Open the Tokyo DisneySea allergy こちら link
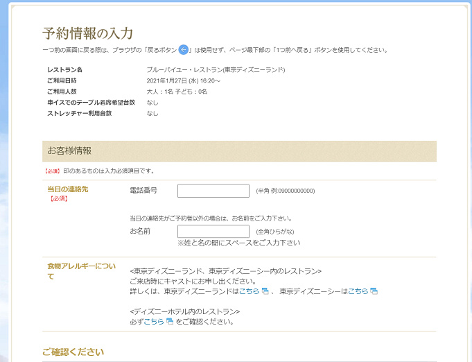The height and width of the screenshot is (362, 472). 358,291
